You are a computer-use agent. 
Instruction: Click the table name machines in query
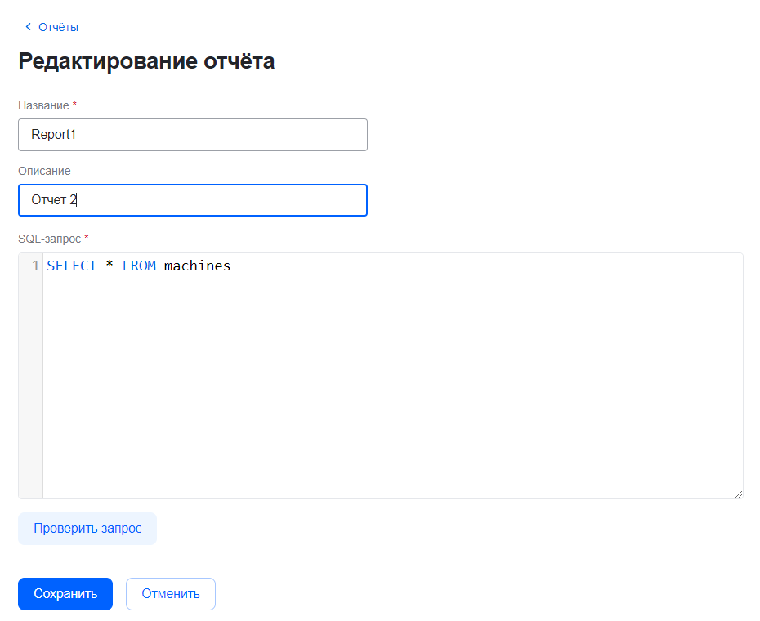pyautogui.click(x=198, y=266)
